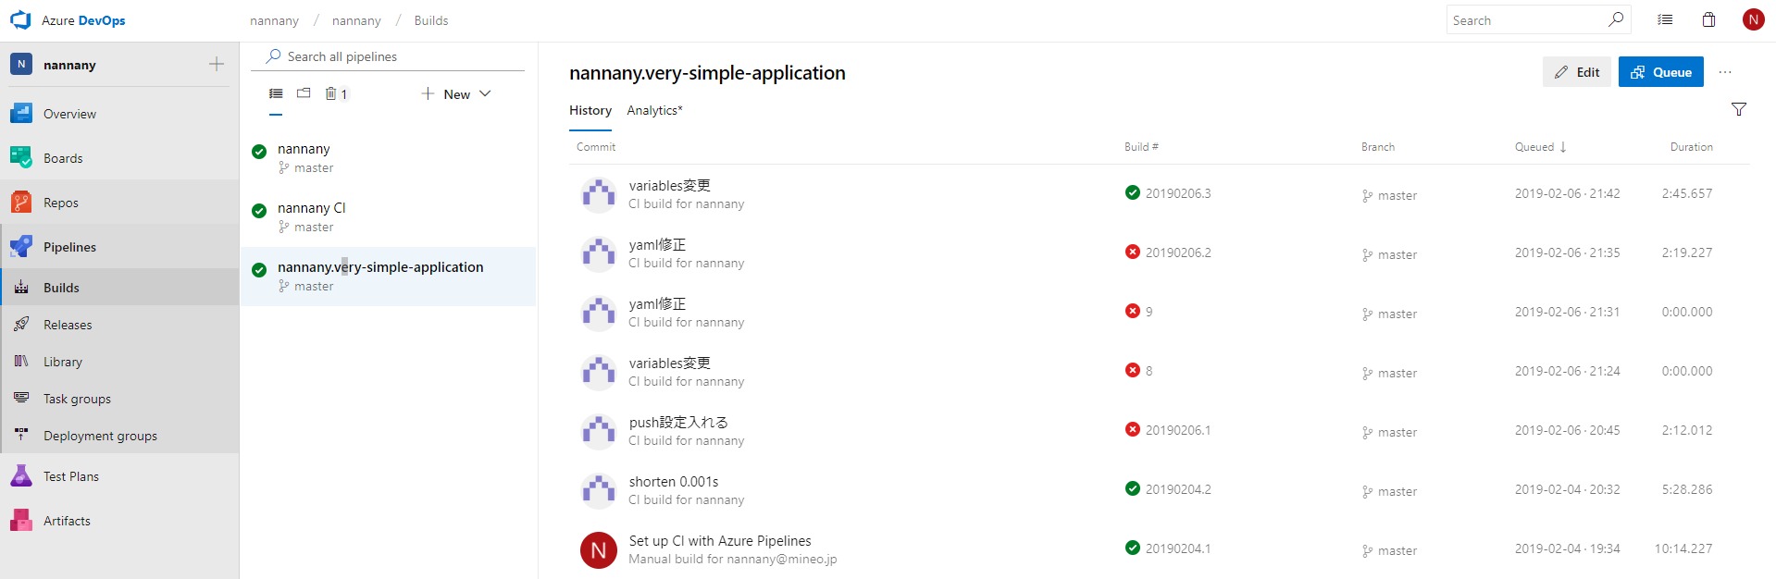
Task: Open the shopping bag marketplace icon
Action: pos(1708,20)
